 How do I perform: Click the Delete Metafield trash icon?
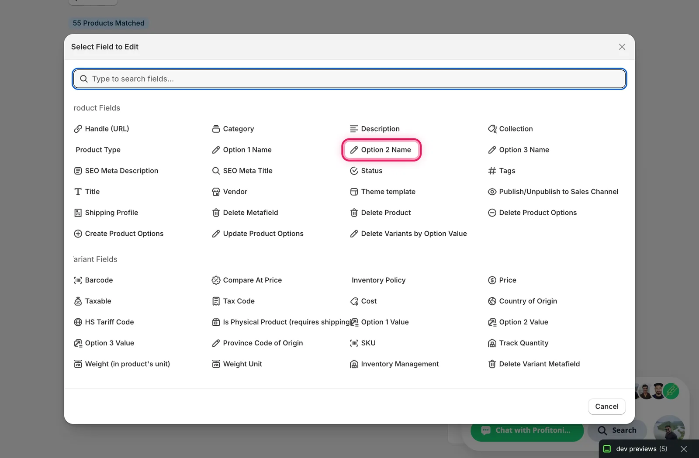pyautogui.click(x=216, y=213)
